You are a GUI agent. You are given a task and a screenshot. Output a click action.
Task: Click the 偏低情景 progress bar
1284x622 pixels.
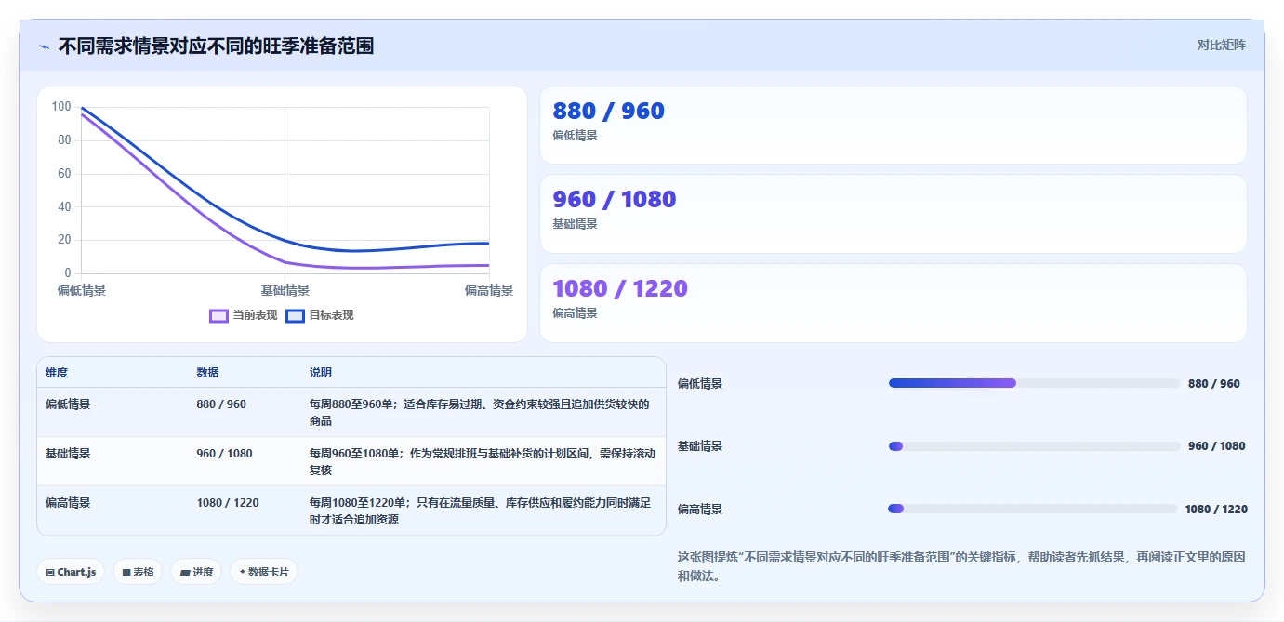(1034, 383)
